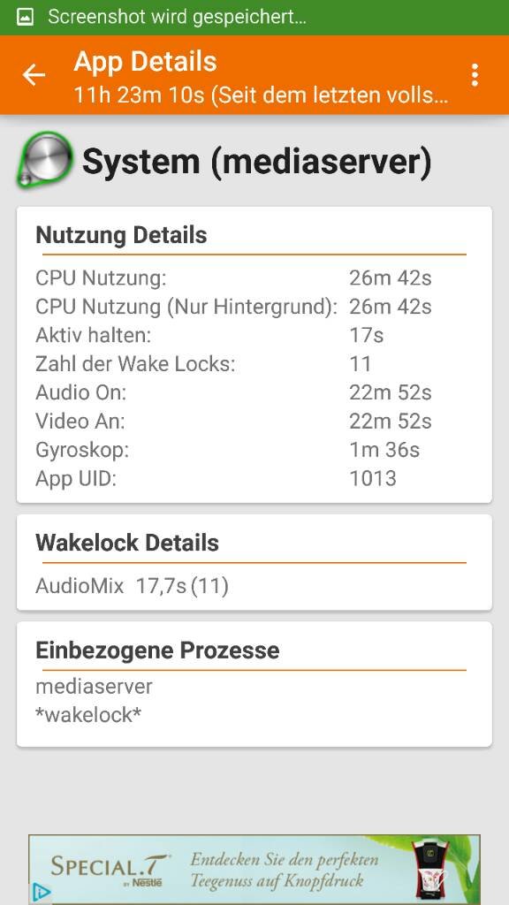
Task: Tap the Wakelock Details heading
Action: [x=127, y=543]
